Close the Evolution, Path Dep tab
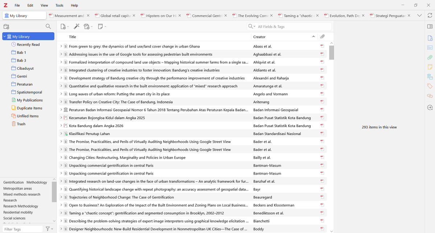Image resolution: width=435 pixels, height=233 pixels. click(363, 16)
